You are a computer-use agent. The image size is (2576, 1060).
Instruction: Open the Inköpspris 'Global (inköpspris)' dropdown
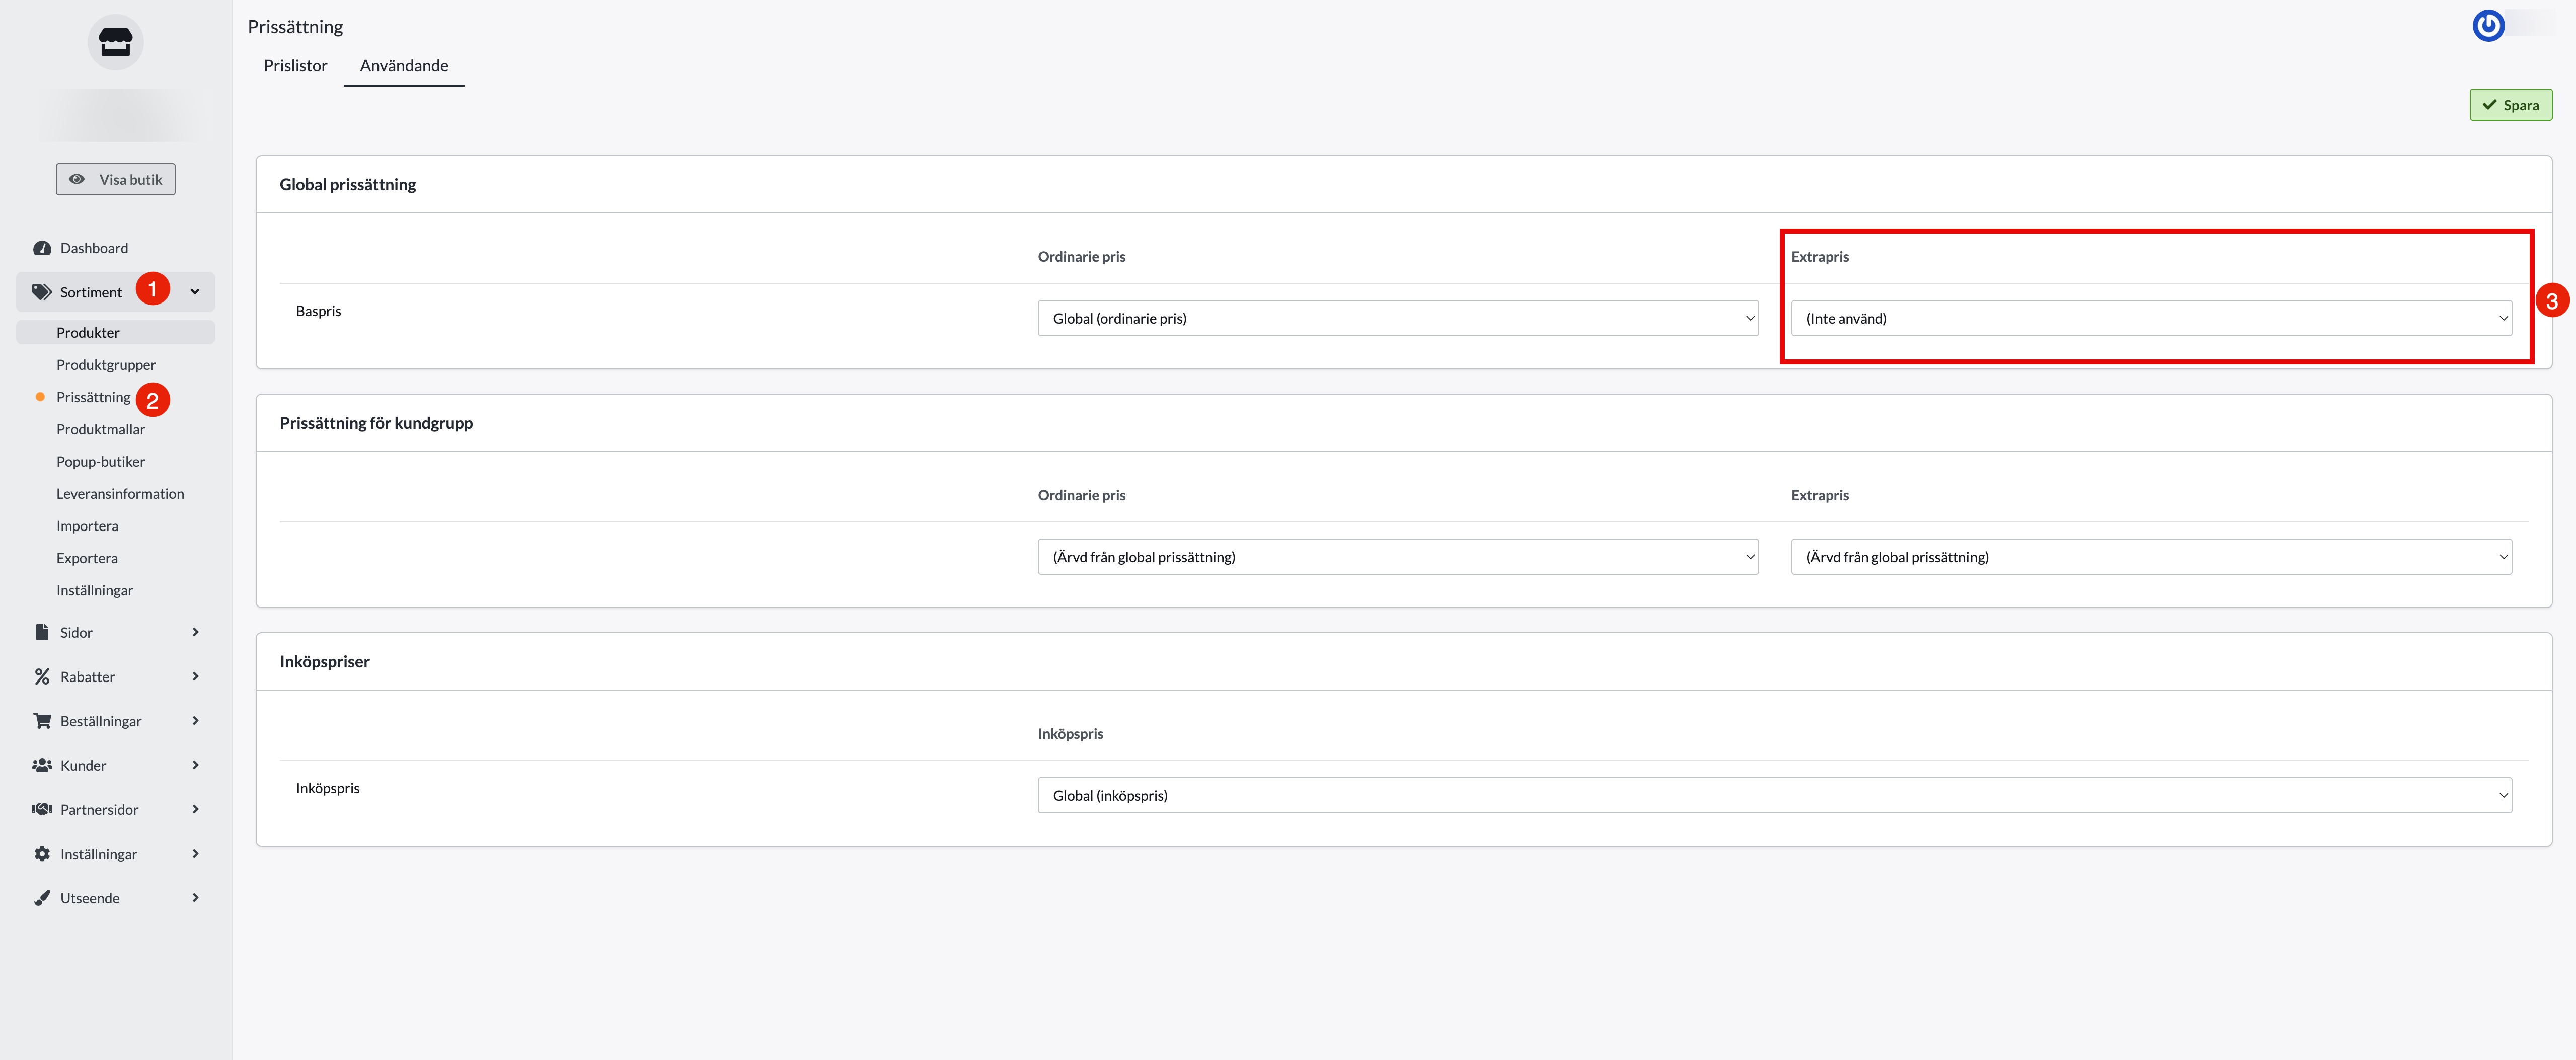tap(1774, 795)
